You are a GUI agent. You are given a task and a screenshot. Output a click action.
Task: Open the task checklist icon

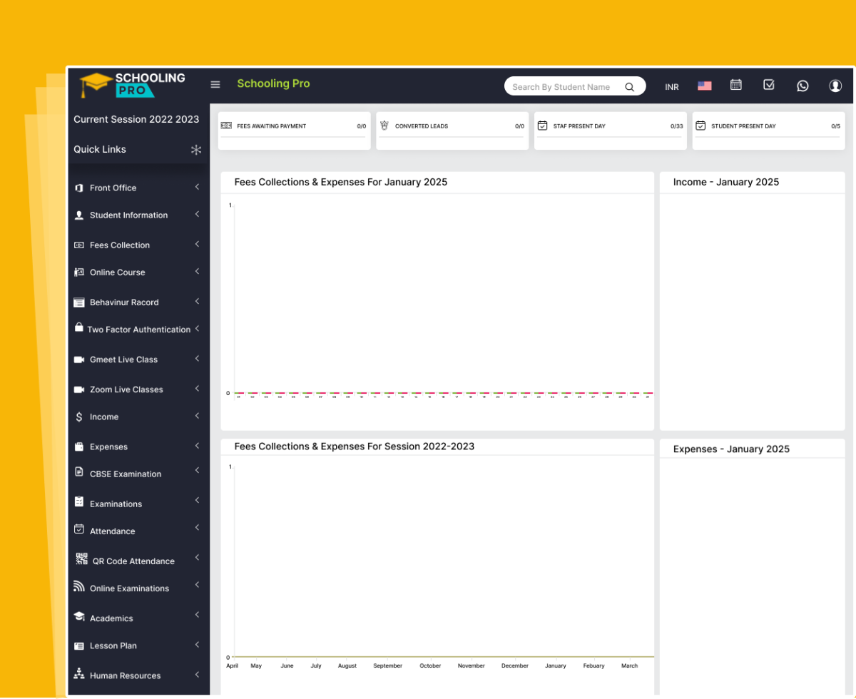[769, 86]
